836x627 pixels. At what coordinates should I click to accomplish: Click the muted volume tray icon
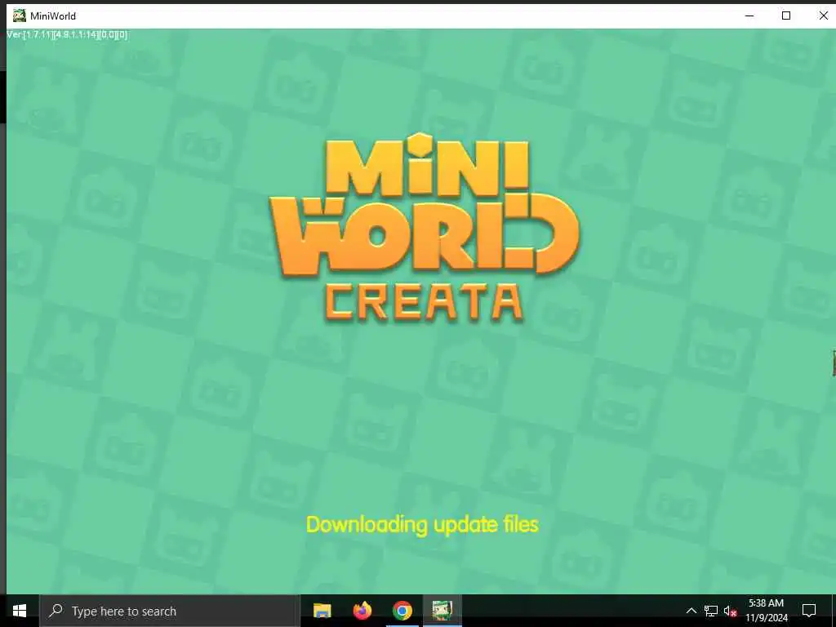[731, 611]
